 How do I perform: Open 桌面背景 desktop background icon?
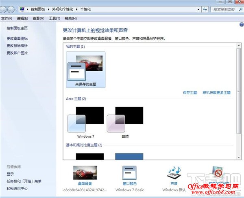pos(85,172)
